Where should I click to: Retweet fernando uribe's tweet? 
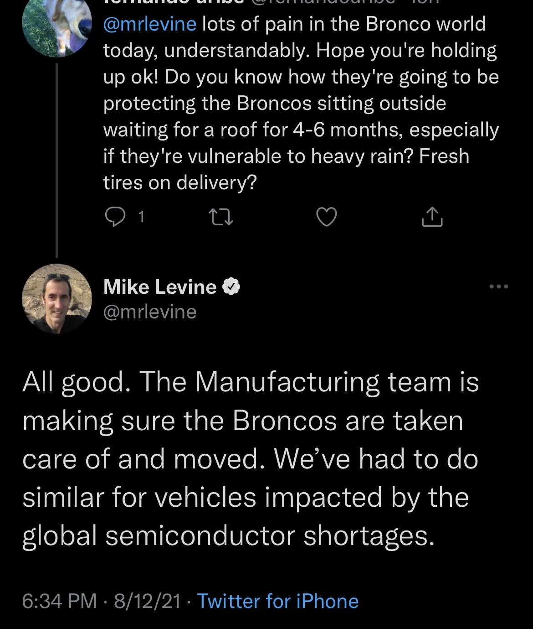tap(221, 217)
